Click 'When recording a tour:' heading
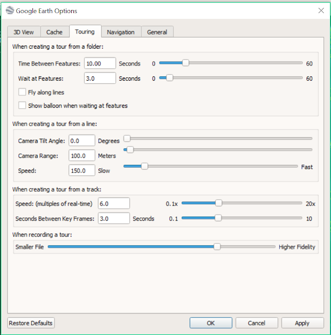The width and height of the screenshot is (331, 335). click(42, 234)
